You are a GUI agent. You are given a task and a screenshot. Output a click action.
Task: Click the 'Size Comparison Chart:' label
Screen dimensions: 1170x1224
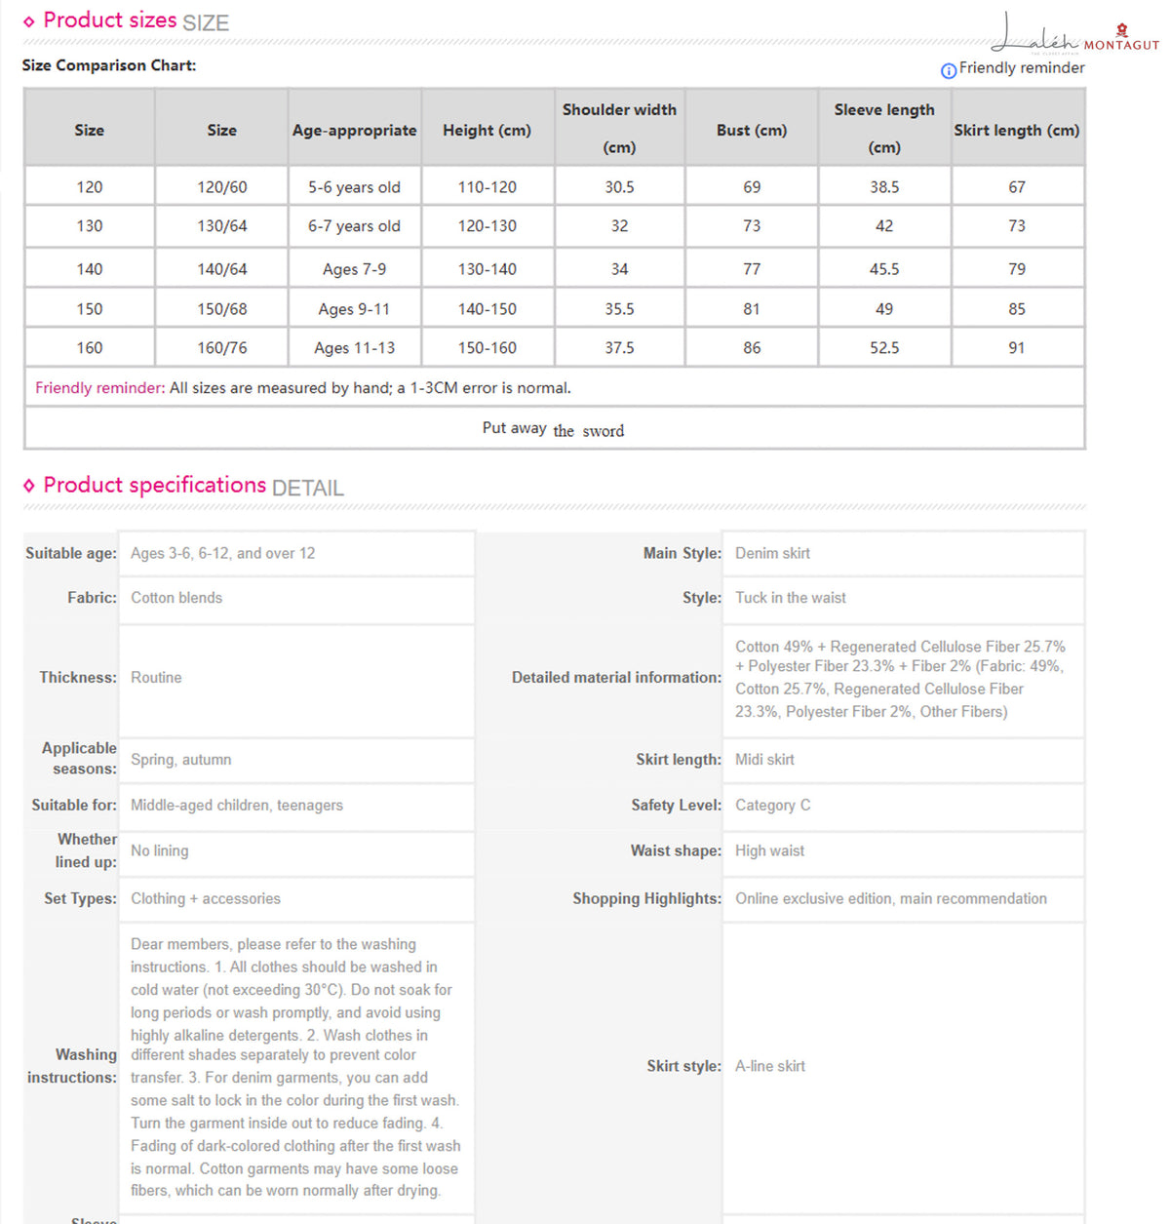(x=109, y=65)
